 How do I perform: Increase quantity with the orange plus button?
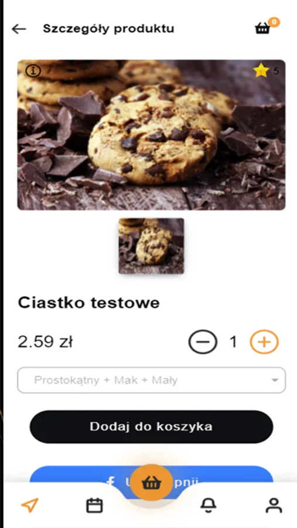264,342
